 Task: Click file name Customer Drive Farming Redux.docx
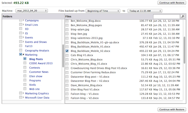(93, 72)
